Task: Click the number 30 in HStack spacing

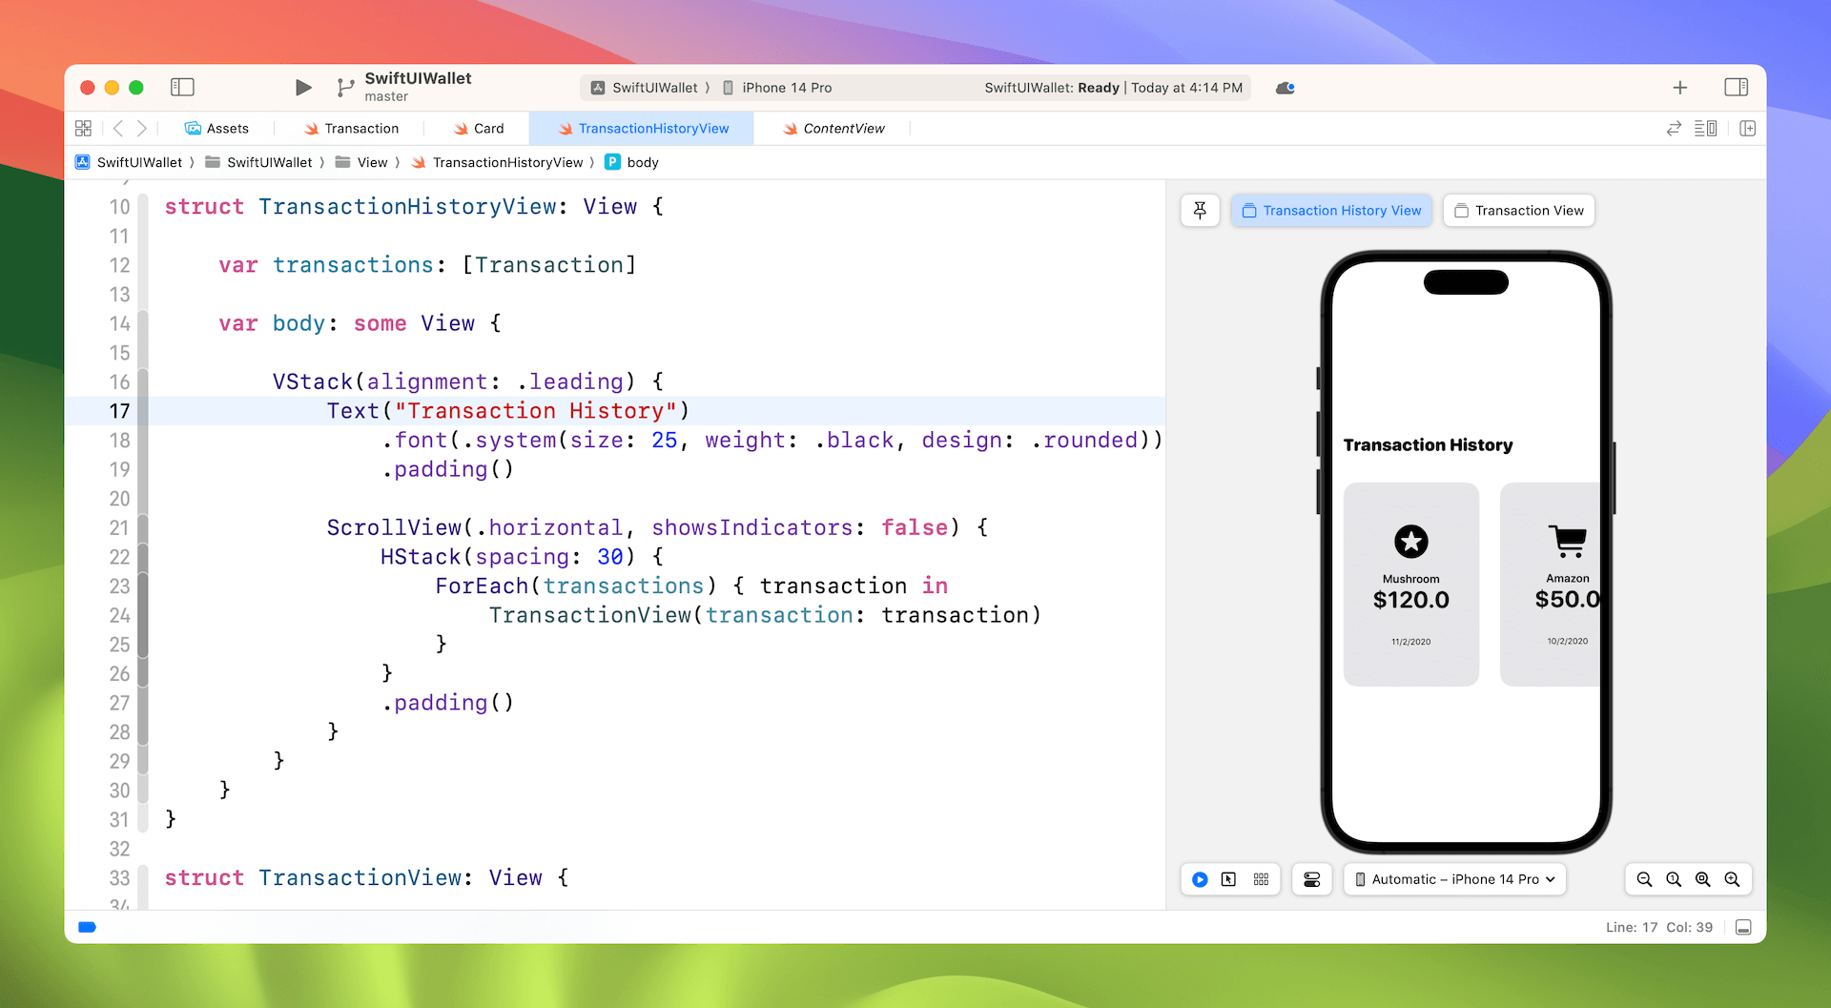Action: (610, 557)
